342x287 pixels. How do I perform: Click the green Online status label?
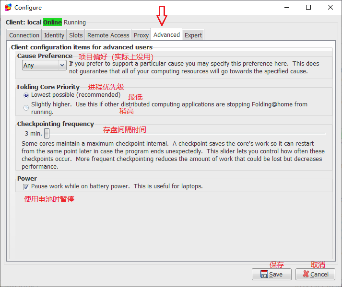[x=52, y=22]
